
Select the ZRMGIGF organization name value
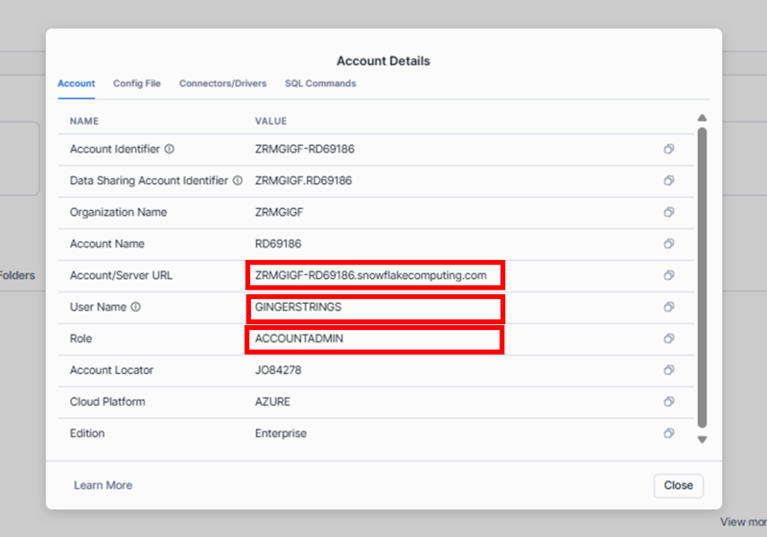coord(279,212)
